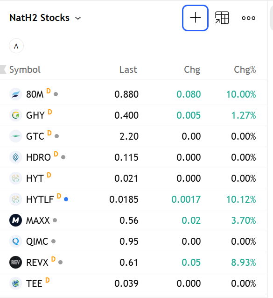Click the circular A badge

pyautogui.click(x=16, y=46)
